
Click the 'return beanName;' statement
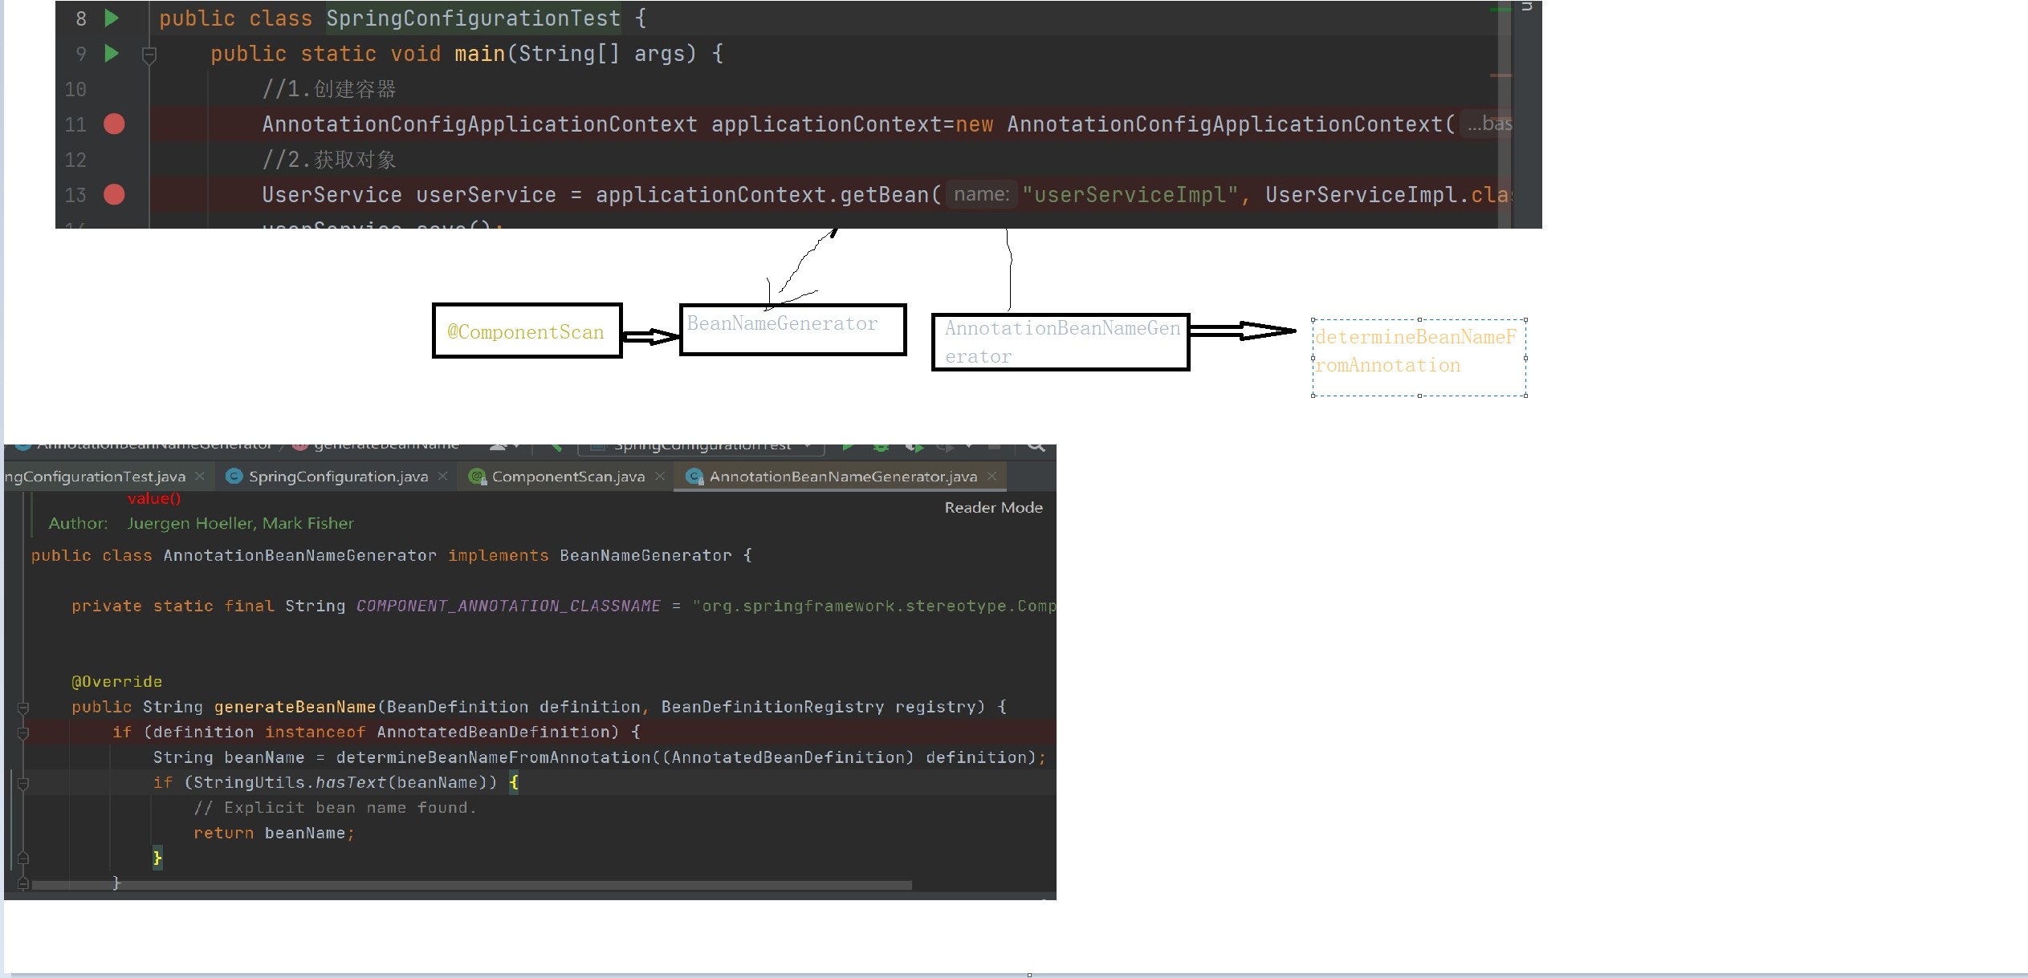coord(274,833)
